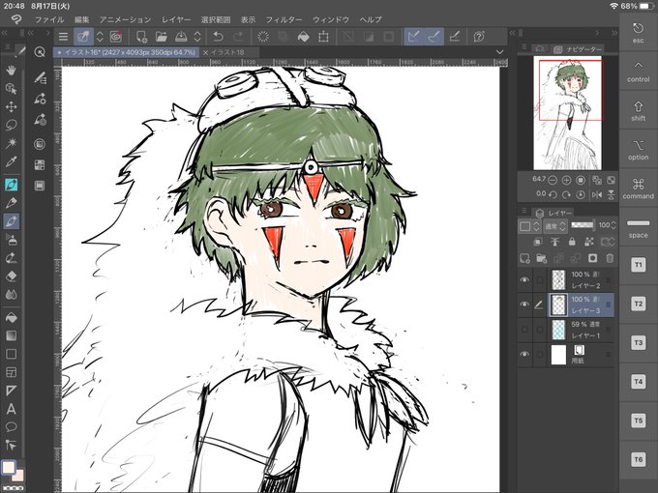Collapse right palette dock double chevron
Image resolution: width=658 pixels, height=493 pixels.
pos(614,33)
